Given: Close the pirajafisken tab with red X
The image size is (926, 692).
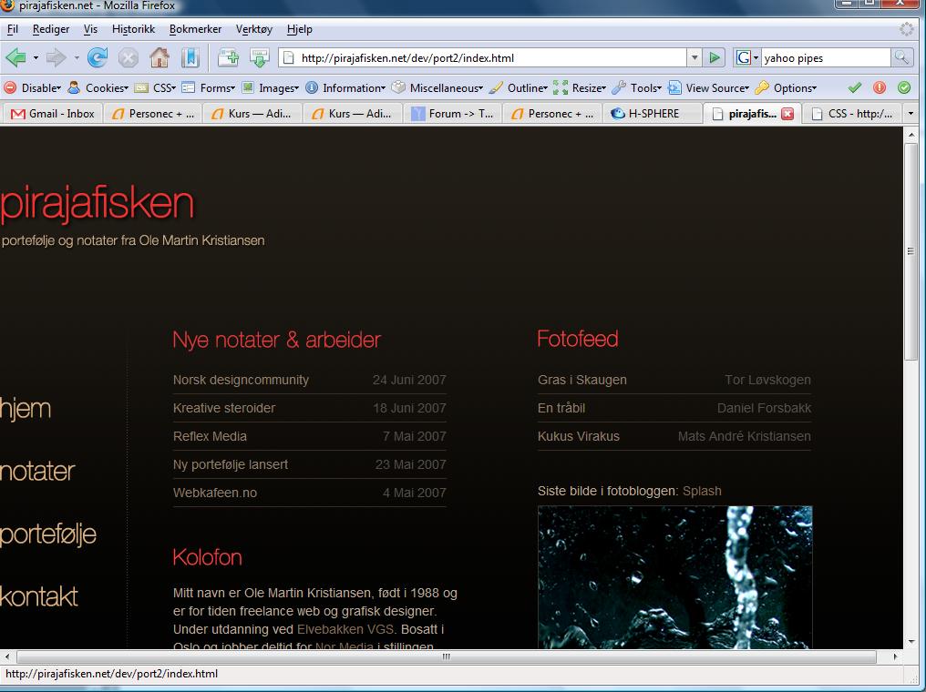Looking at the screenshot, I should 787,114.
